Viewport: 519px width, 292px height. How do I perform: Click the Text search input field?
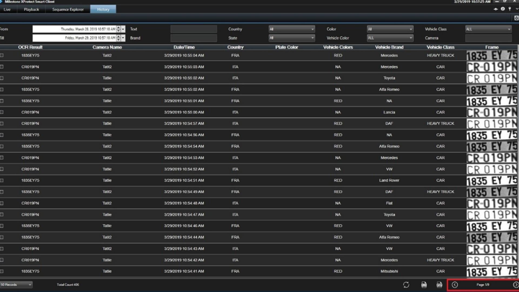(194, 29)
